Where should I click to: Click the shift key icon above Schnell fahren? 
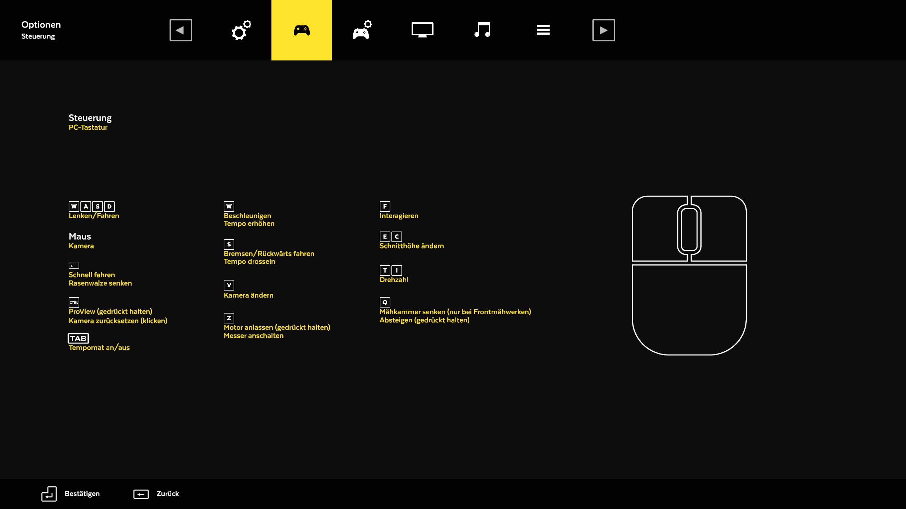[74, 266]
